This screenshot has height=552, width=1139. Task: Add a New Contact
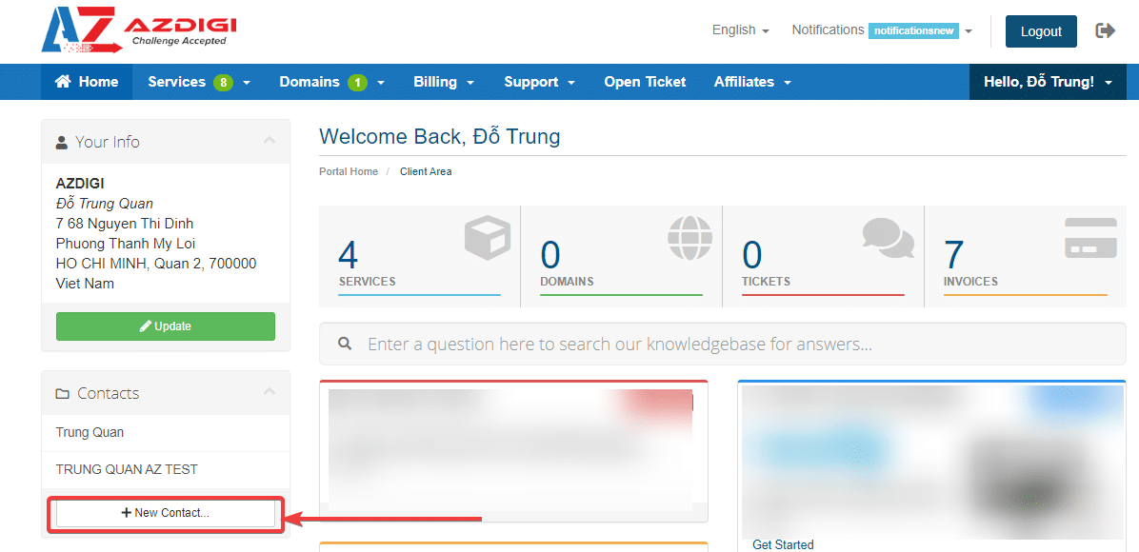point(166,513)
